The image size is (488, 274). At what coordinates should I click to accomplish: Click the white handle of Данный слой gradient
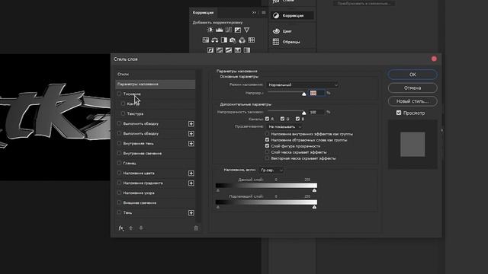pos(314,190)
